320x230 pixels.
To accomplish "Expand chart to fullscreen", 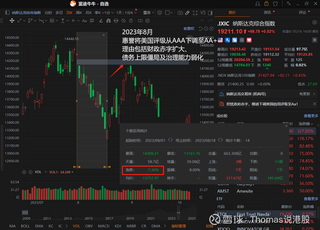I will click(195, 13).
